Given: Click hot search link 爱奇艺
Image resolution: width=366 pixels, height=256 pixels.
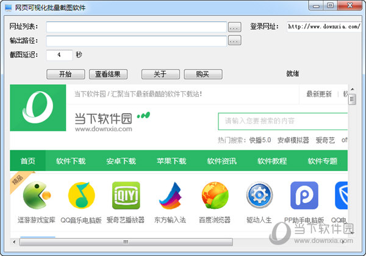Looking at the screenshot, I should (x=325, y=141).
